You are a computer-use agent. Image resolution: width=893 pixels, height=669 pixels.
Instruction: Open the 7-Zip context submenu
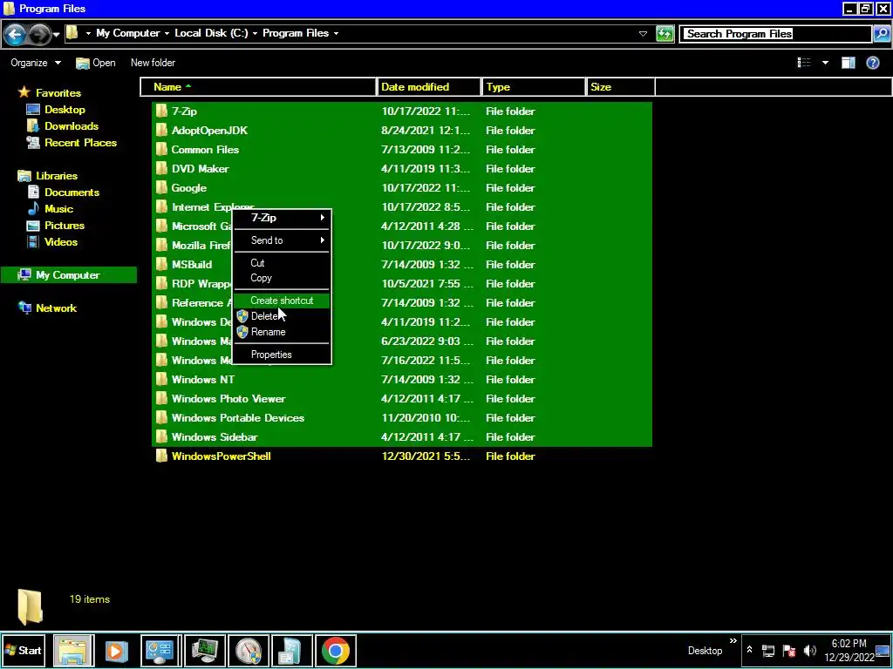[x=282, y=218]
